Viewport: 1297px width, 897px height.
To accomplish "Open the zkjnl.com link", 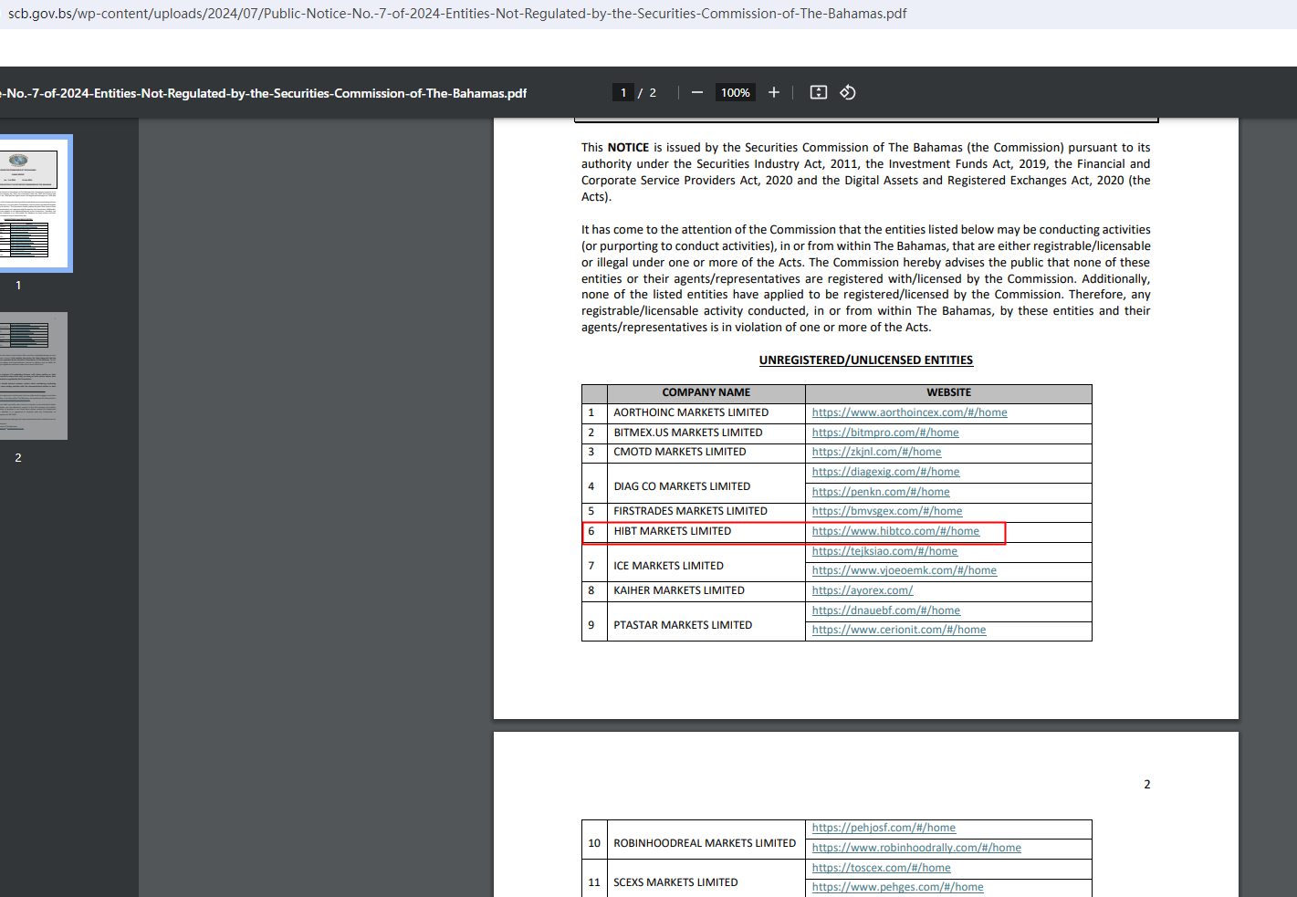I will coord(876,452).
